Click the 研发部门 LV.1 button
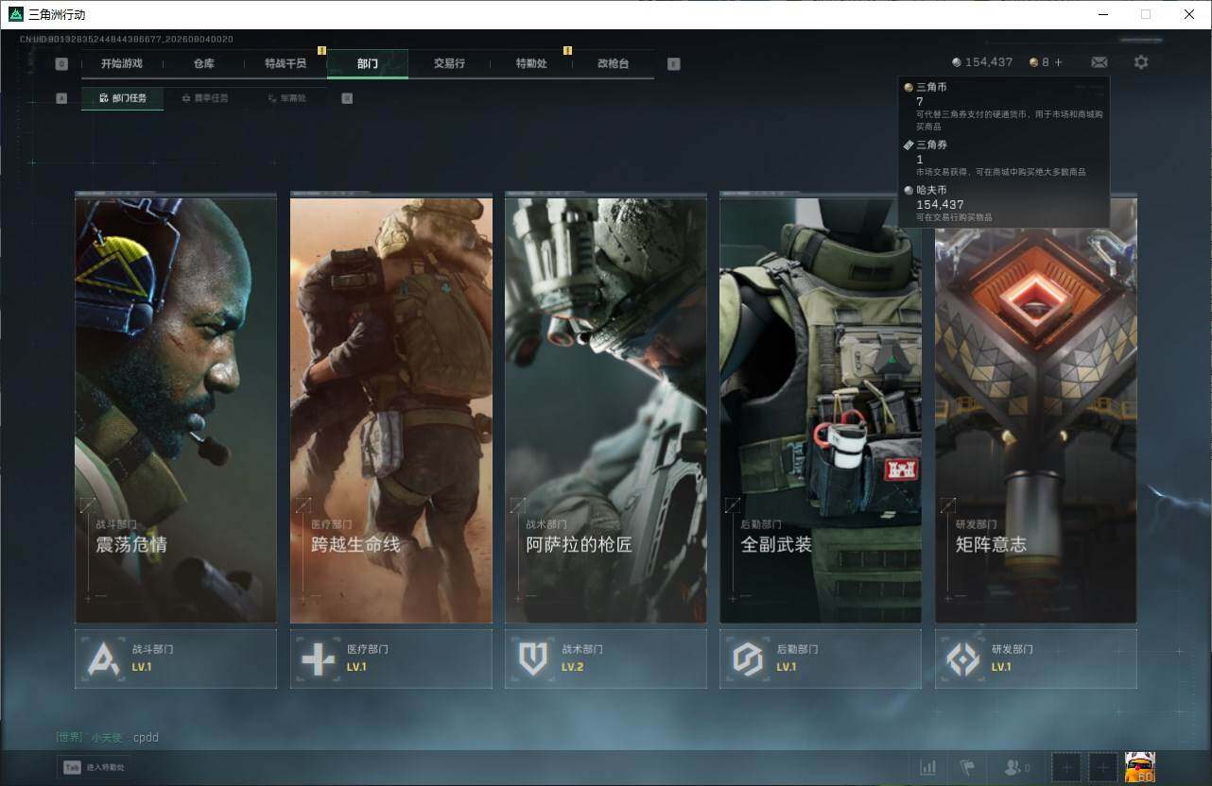This screenshot has width=1212, height=786. tap(1036, 658)
